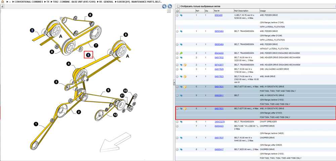Go forward with the right arrow button
The height and width of the screenshot is (161, 336).
click(169, 6)
